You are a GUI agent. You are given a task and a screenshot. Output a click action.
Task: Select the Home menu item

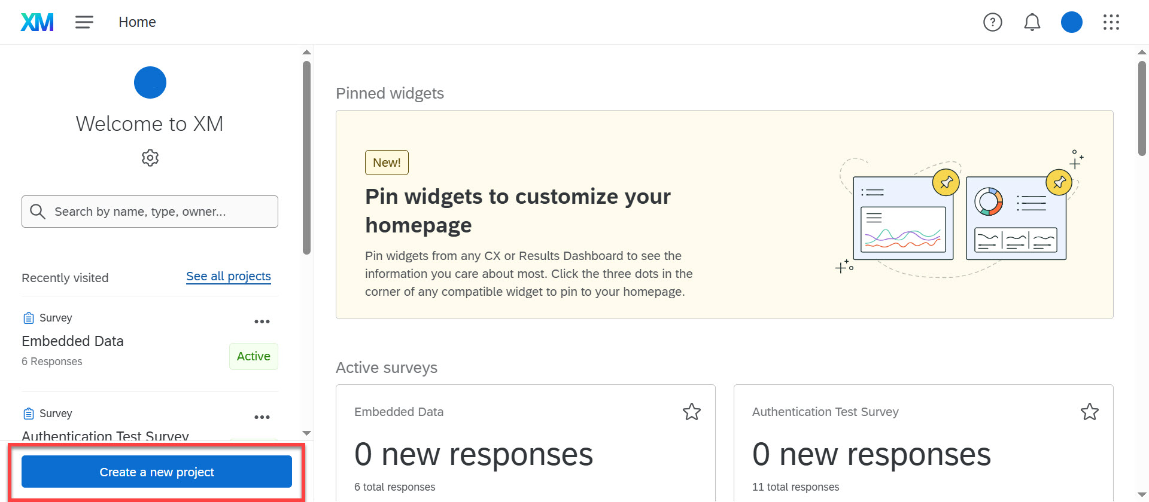point(137,22)
